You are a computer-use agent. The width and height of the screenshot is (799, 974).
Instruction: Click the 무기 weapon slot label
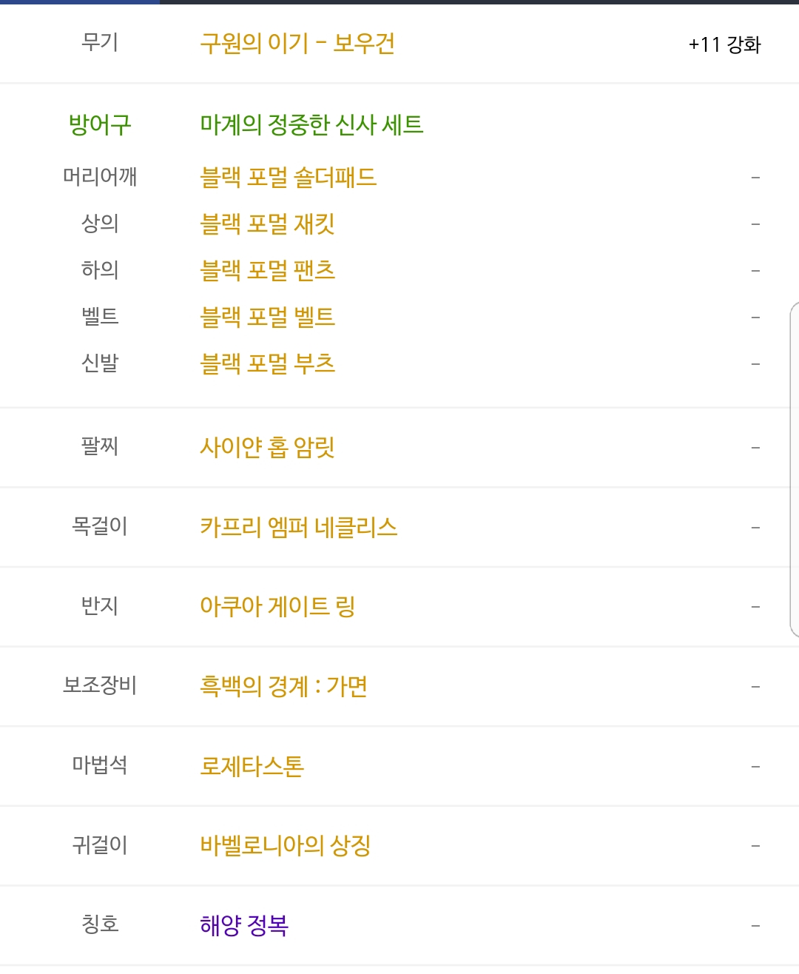(100, 42)
